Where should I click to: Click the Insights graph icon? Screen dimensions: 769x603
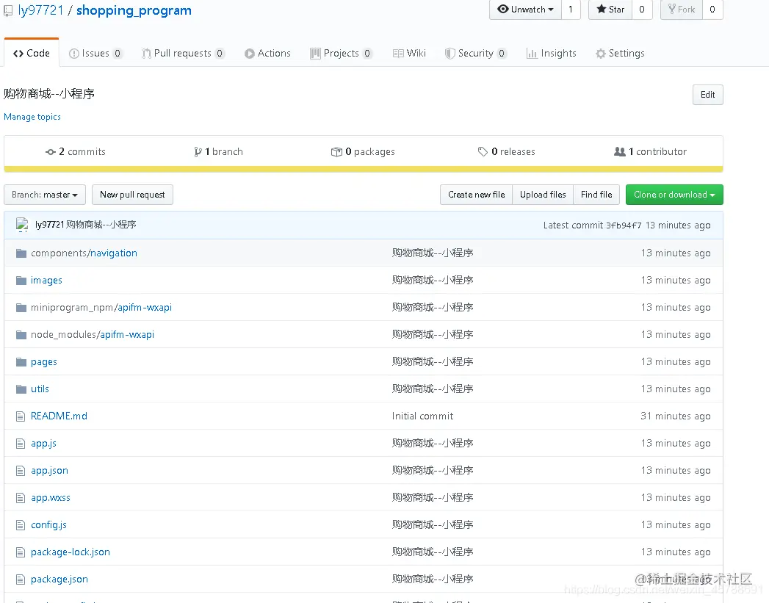point(532,54)
